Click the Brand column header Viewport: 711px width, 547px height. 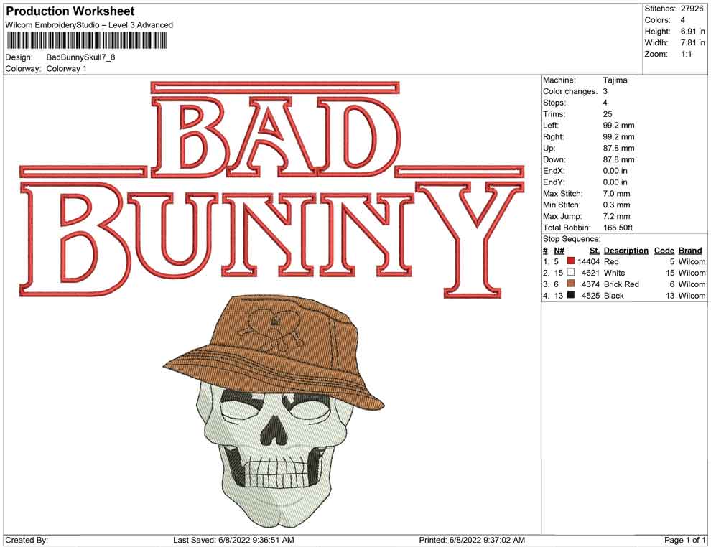(690, 251)
